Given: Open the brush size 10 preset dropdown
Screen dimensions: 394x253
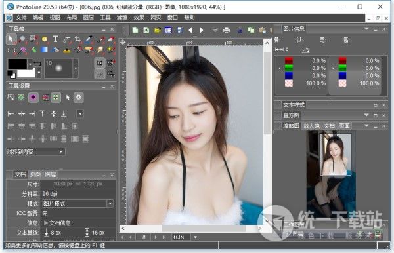Looking at the screenshot, I should tap(76, 68).
